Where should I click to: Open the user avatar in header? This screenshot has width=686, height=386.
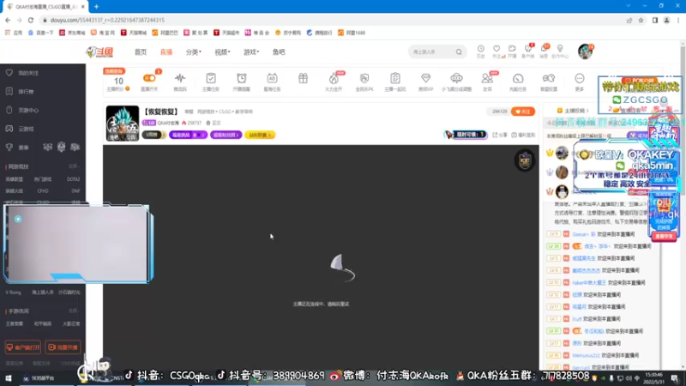[x=585, y=51]
